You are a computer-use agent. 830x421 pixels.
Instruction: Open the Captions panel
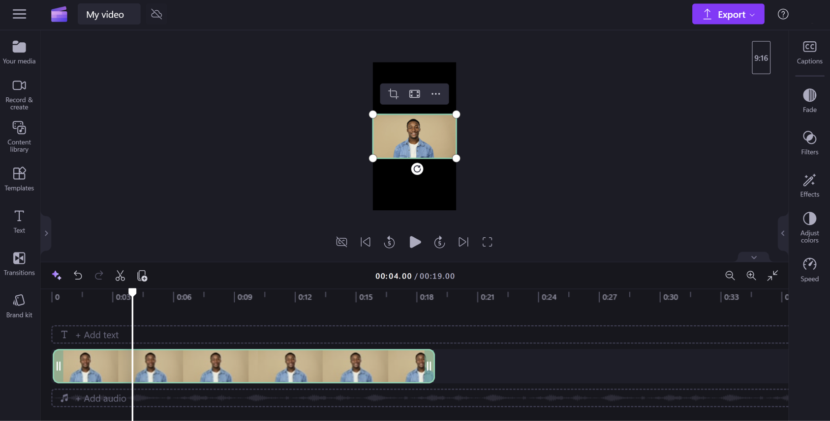tap(809, 53)
